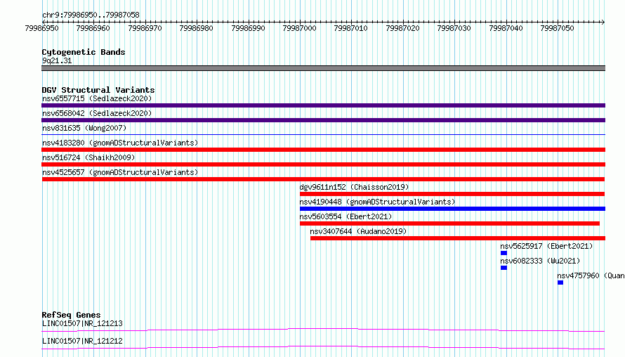Select nsv4183280 (gnomADStructuralVariants) label

120,143
